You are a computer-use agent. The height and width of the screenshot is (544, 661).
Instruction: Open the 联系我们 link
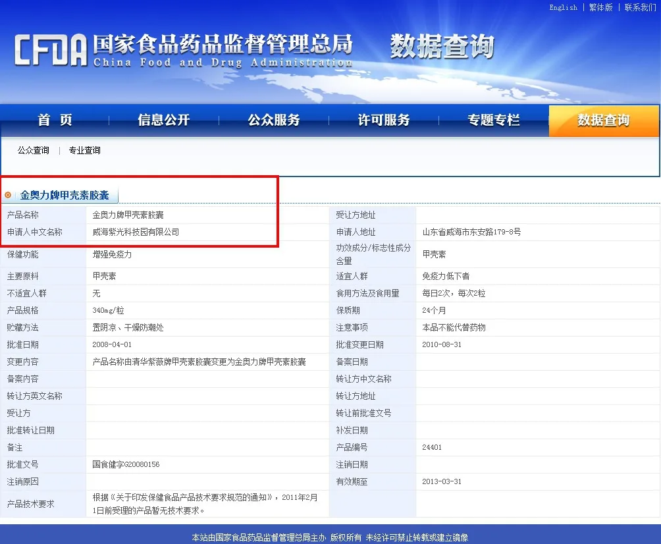(x=641, y=7)
